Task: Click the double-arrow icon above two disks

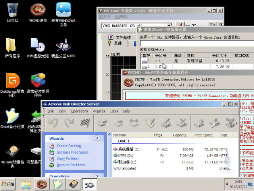Action: pos(134,123)
